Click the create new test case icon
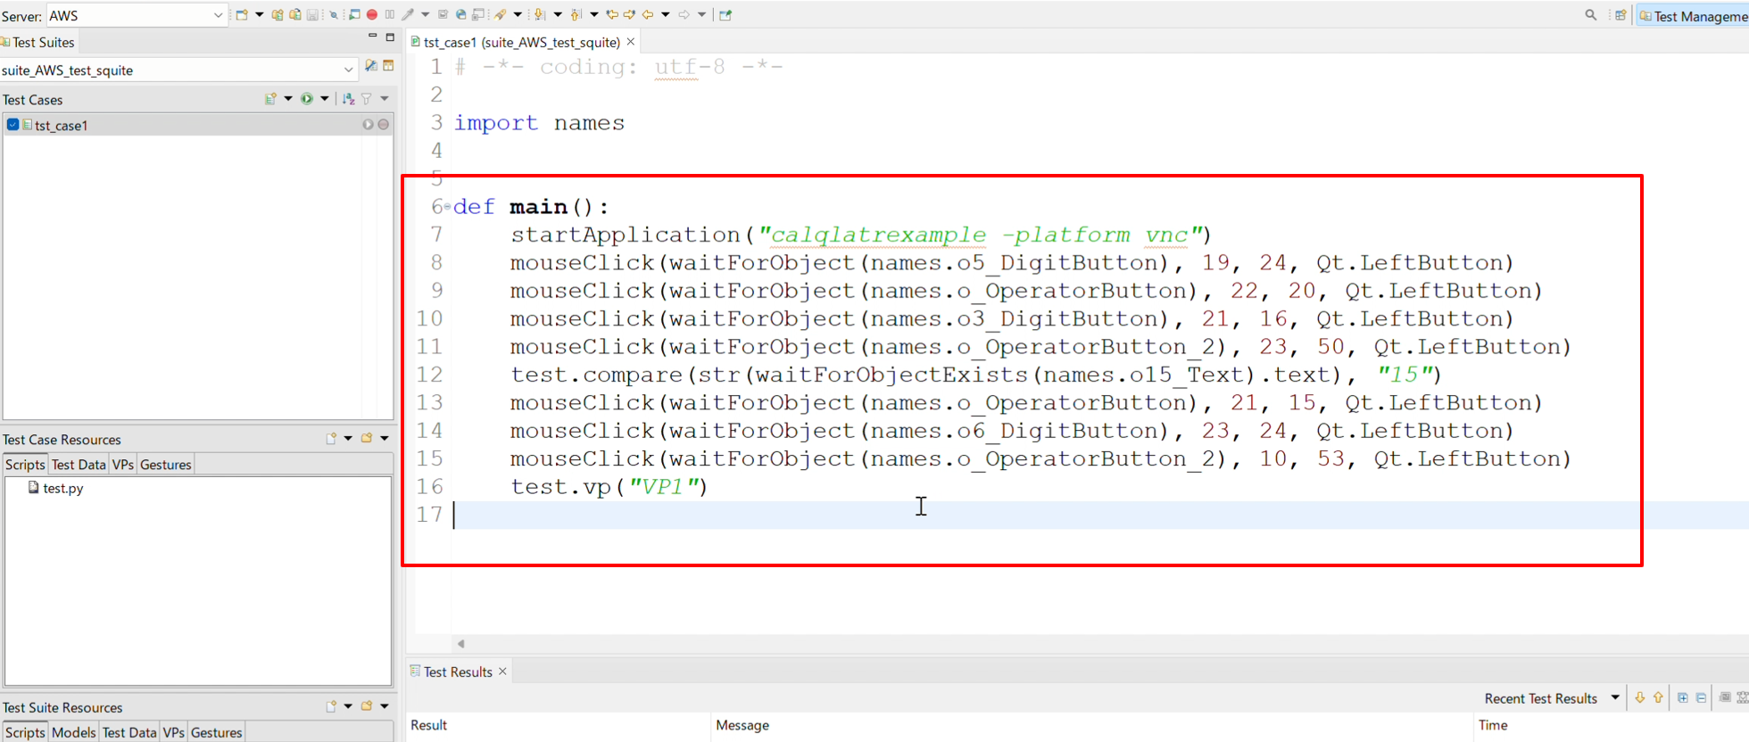1749x742 pixels. 270,99
